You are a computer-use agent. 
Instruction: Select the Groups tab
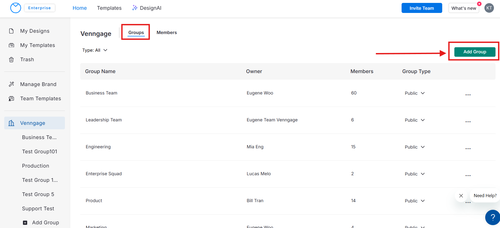(136, 32)
